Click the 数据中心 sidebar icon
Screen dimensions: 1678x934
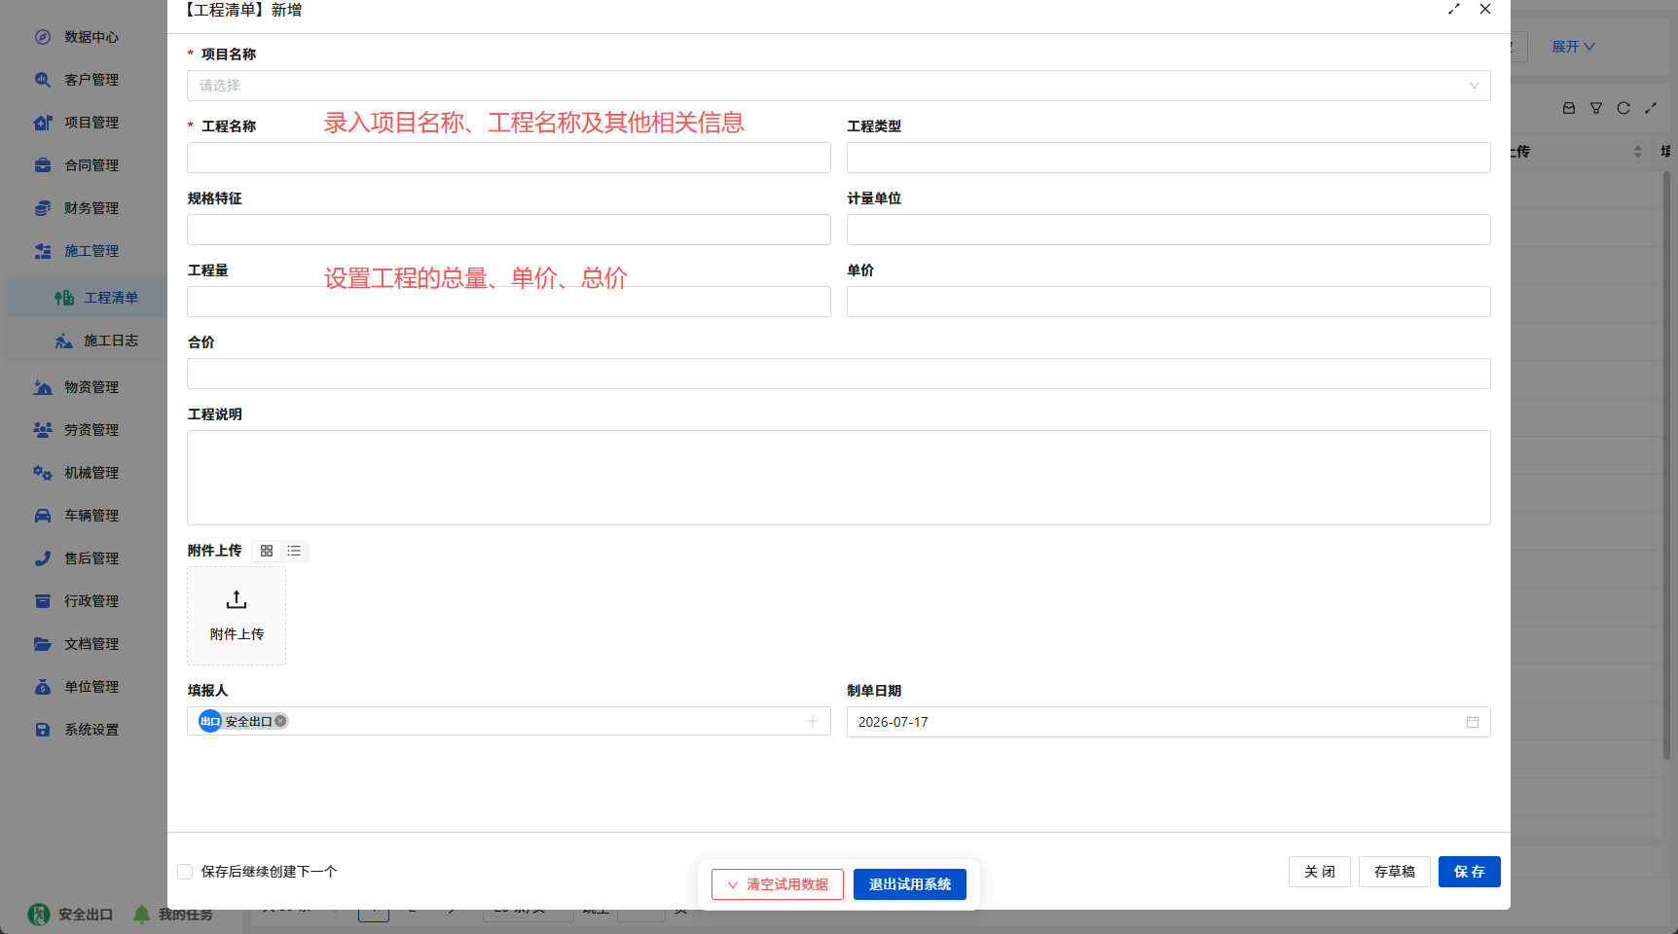[43, 37]
